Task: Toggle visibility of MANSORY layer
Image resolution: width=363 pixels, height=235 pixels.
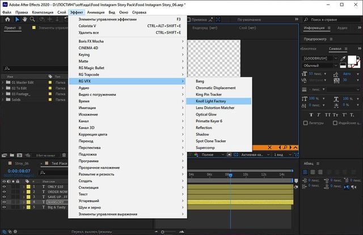Action: click(4, 202)
